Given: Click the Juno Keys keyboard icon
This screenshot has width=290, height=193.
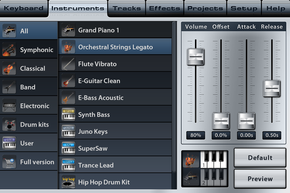Looking at the screenshot, I should 68,131.
